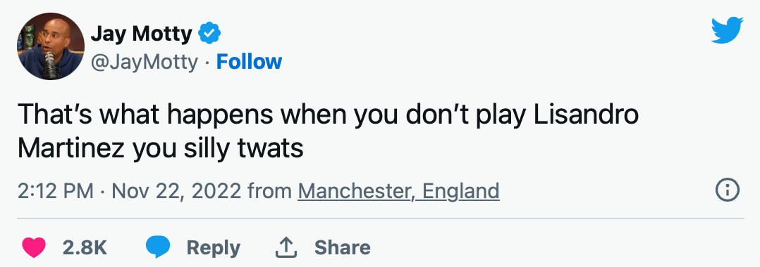Open Jay Motty's profile picture

[51, 46]
